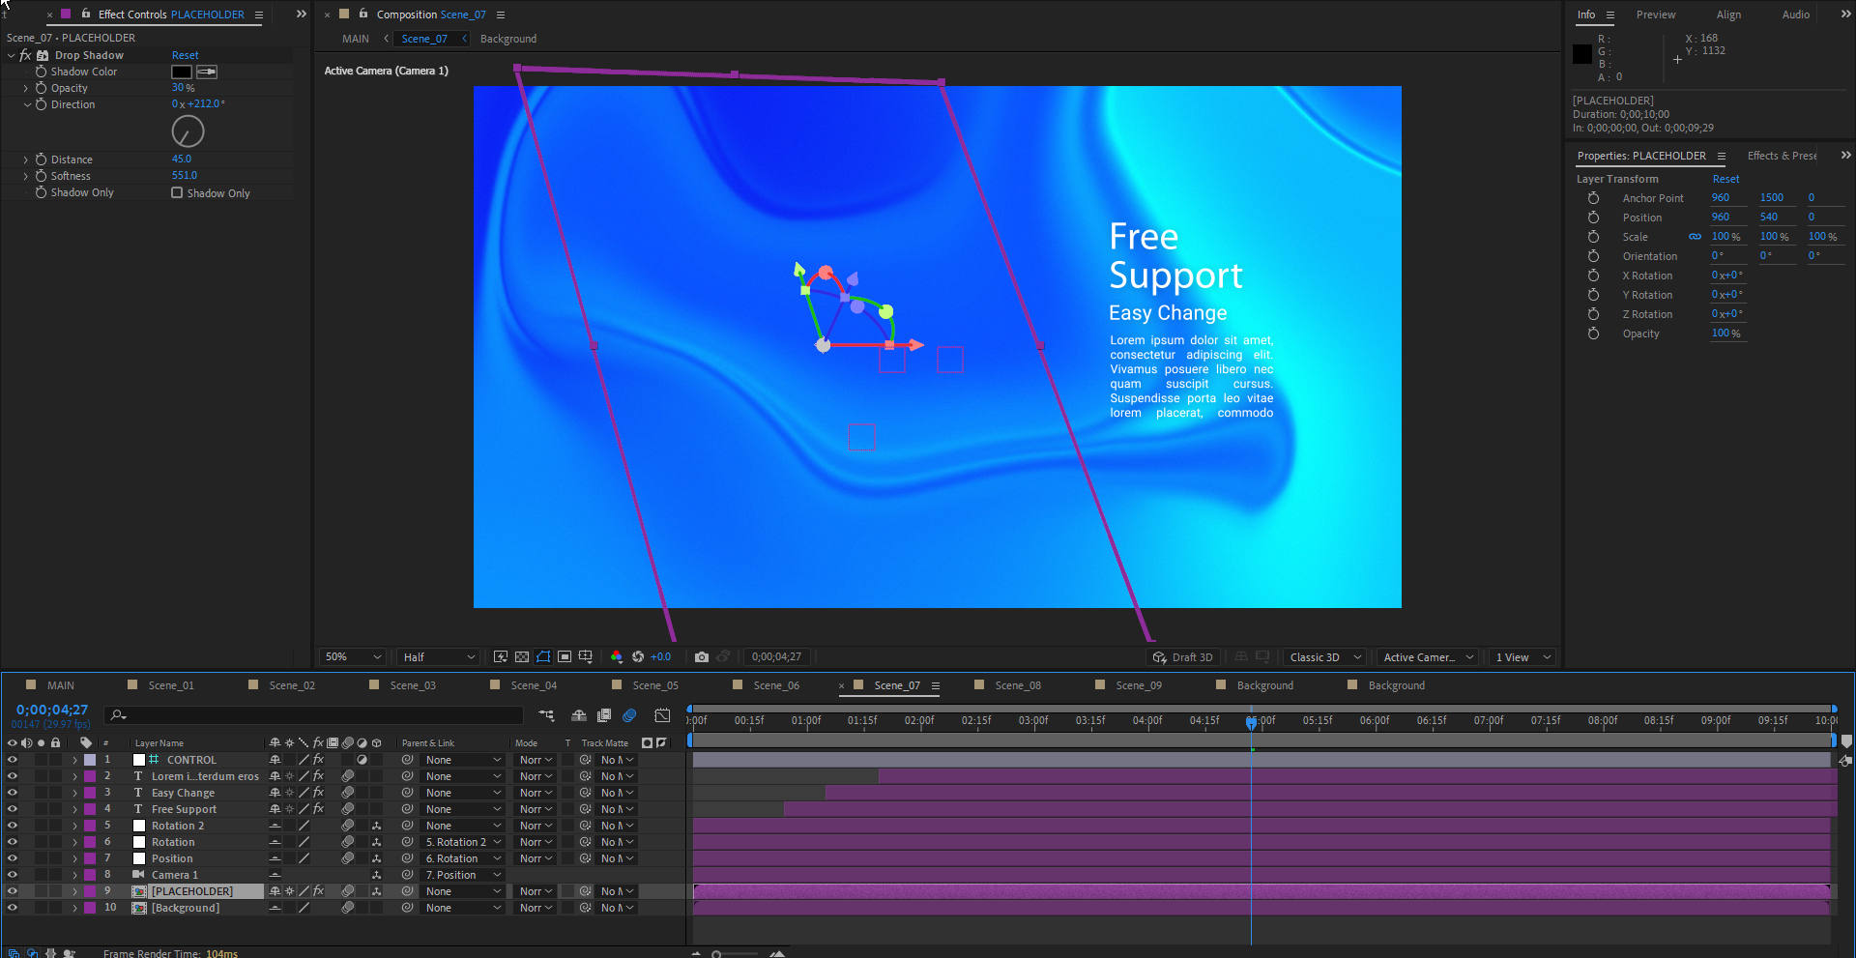The height and width of the screenshot is (958, 1856).
Task: Toggle Motion Blur for the timeline
Action: [x=629, y=715]
